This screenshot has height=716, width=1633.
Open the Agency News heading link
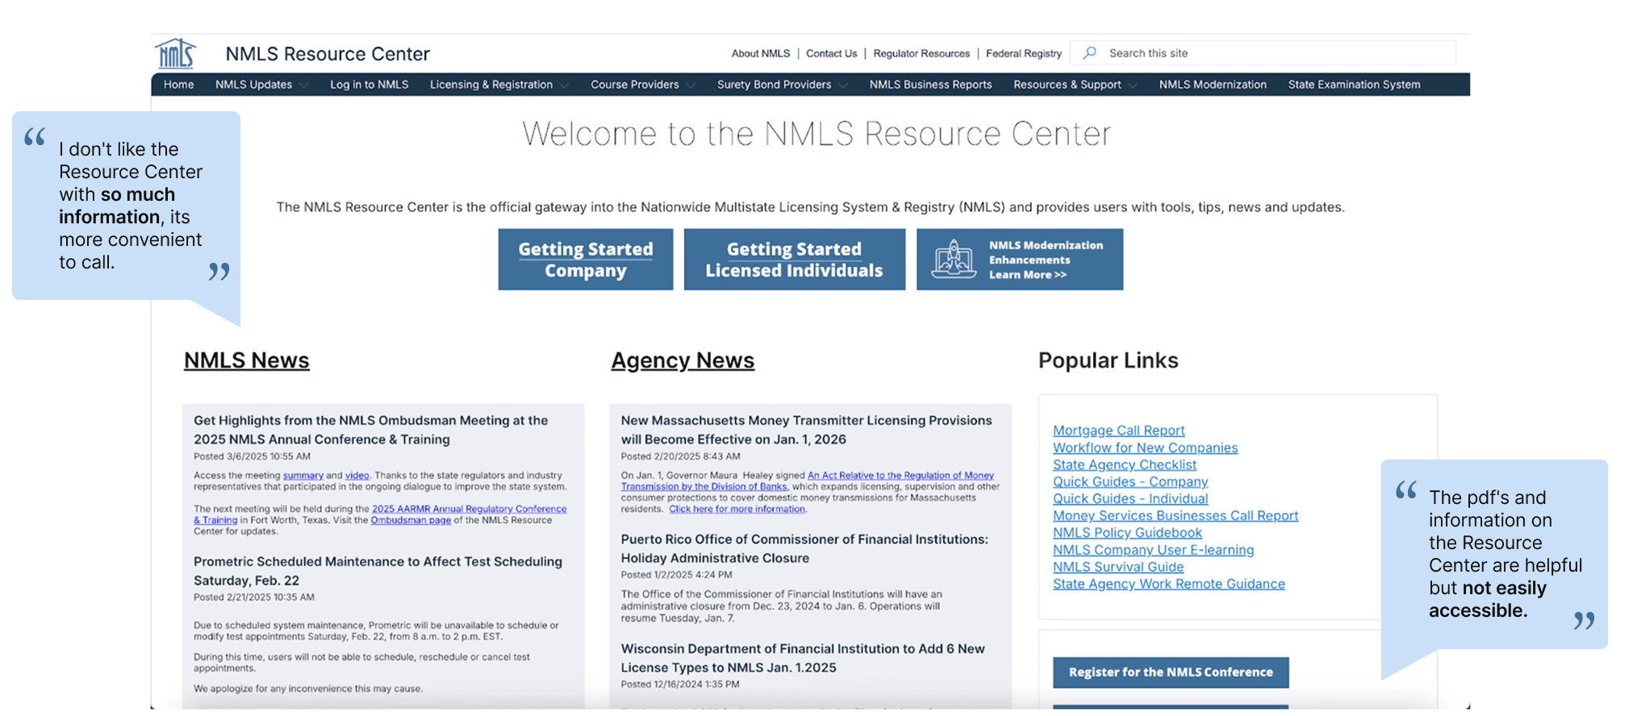click(x=683, y=360)
